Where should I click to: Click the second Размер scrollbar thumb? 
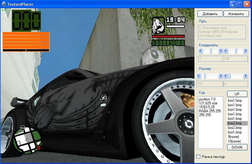230,76
